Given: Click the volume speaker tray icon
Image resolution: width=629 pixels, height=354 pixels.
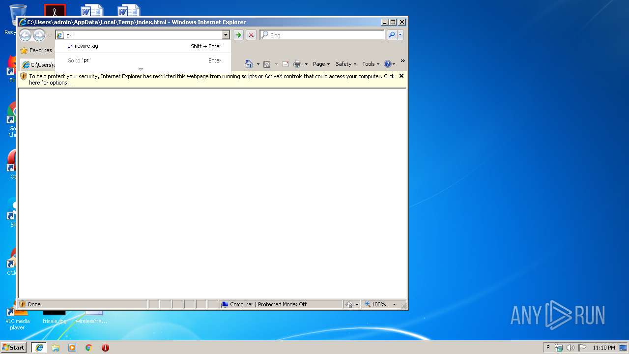Looking at the screenshot, I should coord(571,348).
